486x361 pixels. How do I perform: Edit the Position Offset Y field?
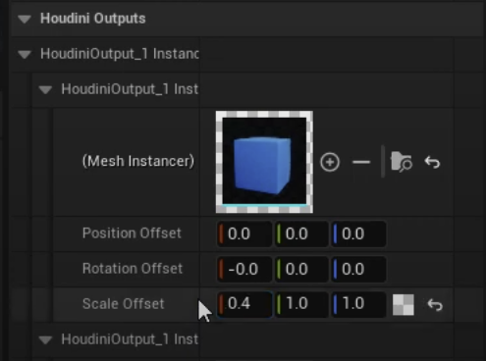pos(301,233)
